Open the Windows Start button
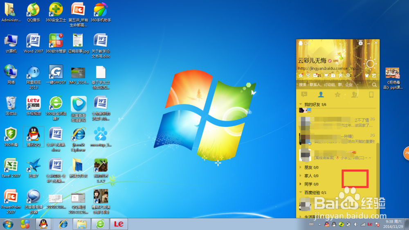 click(8, 224)
